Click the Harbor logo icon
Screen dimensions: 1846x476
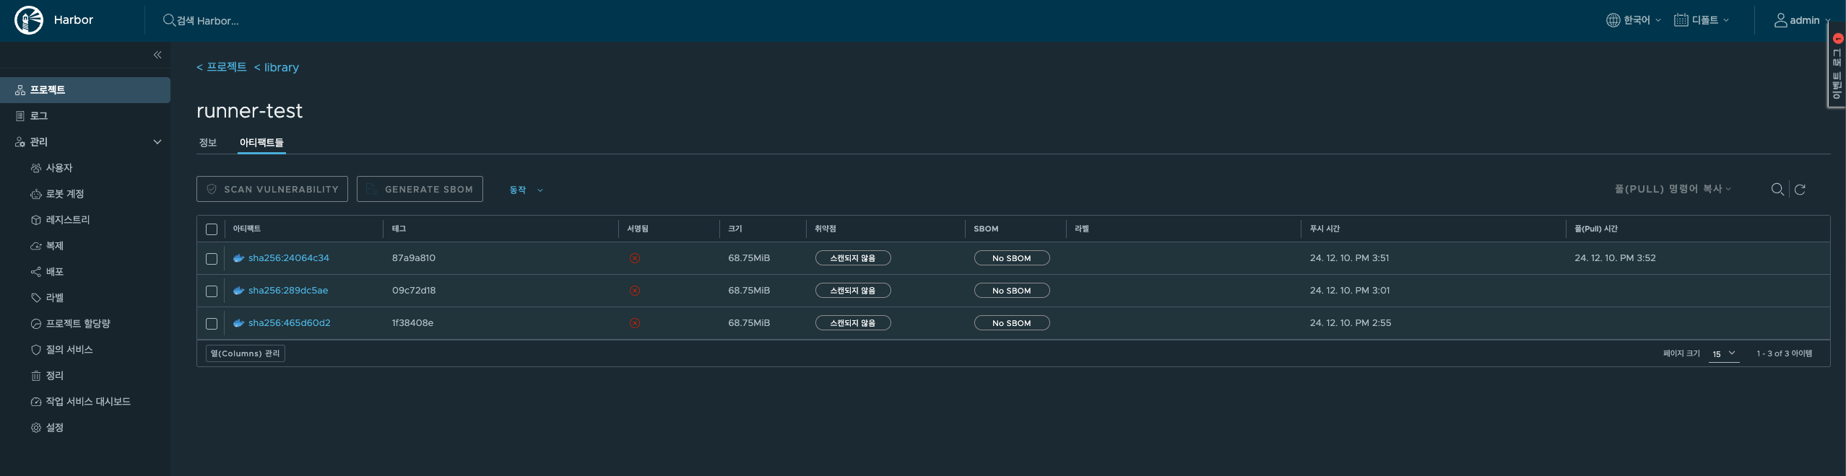coord(29,20)
